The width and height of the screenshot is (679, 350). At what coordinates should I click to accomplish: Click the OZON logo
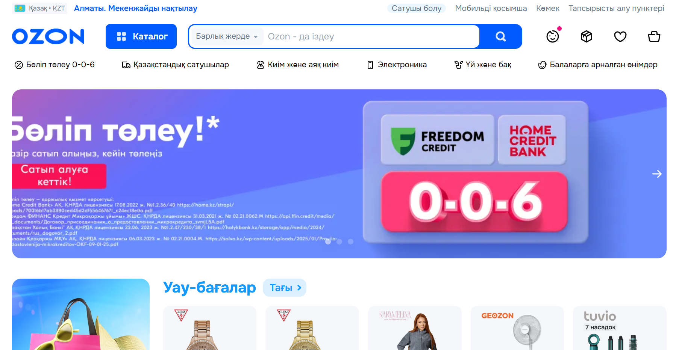(48, 36)
